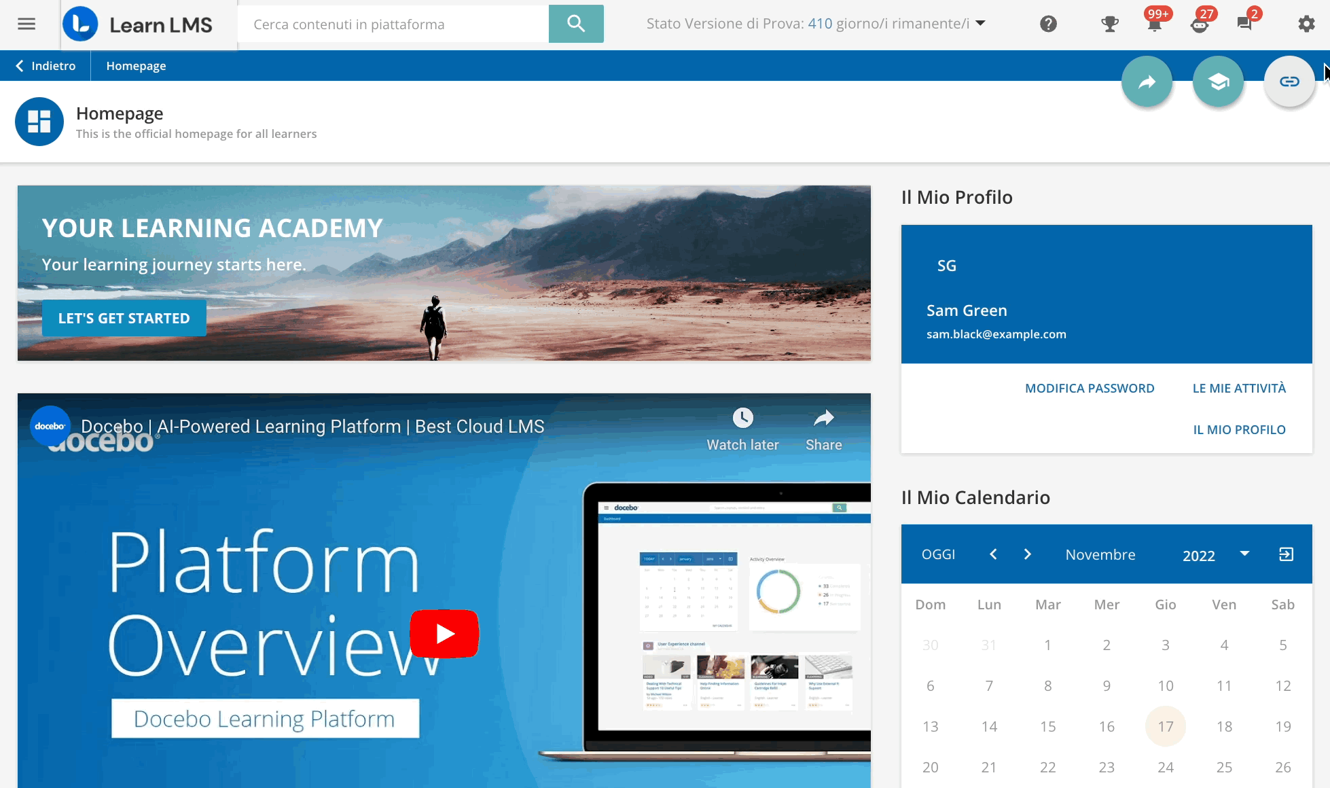Click the SG profile avatar initials
The width and height of the screenshot is (1330, 788).
[946, 266]
